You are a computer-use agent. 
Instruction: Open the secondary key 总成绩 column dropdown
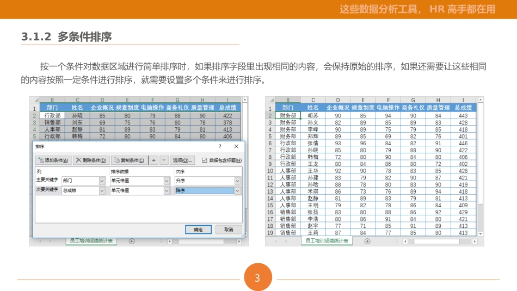tap(102, 191)
